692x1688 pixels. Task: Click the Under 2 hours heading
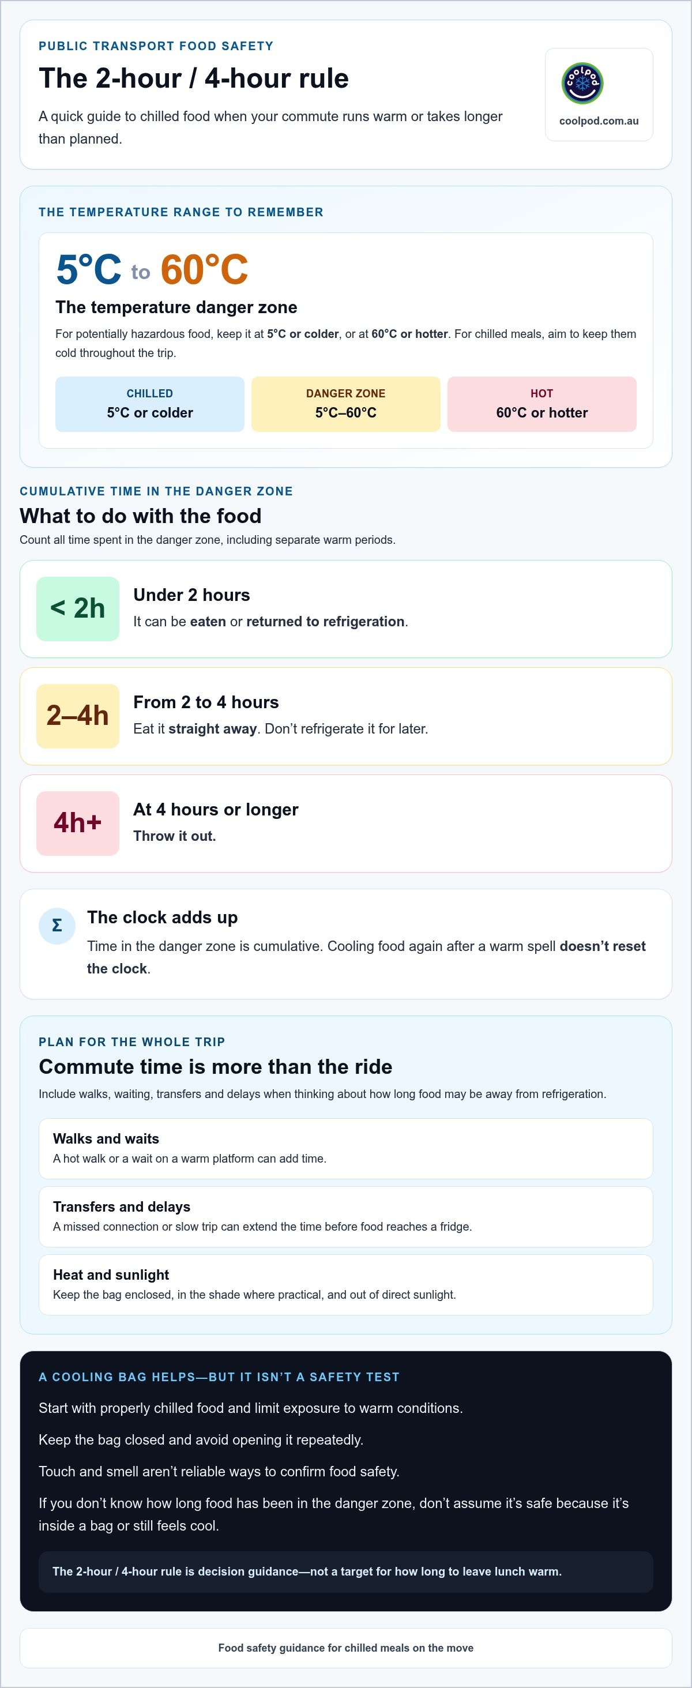(192, 595)
